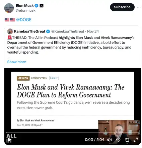Image resolution: width=142 pixels, height=148 pixels.
Task: Toggle picture-in-picture mode icon
Action: [127, 140]
